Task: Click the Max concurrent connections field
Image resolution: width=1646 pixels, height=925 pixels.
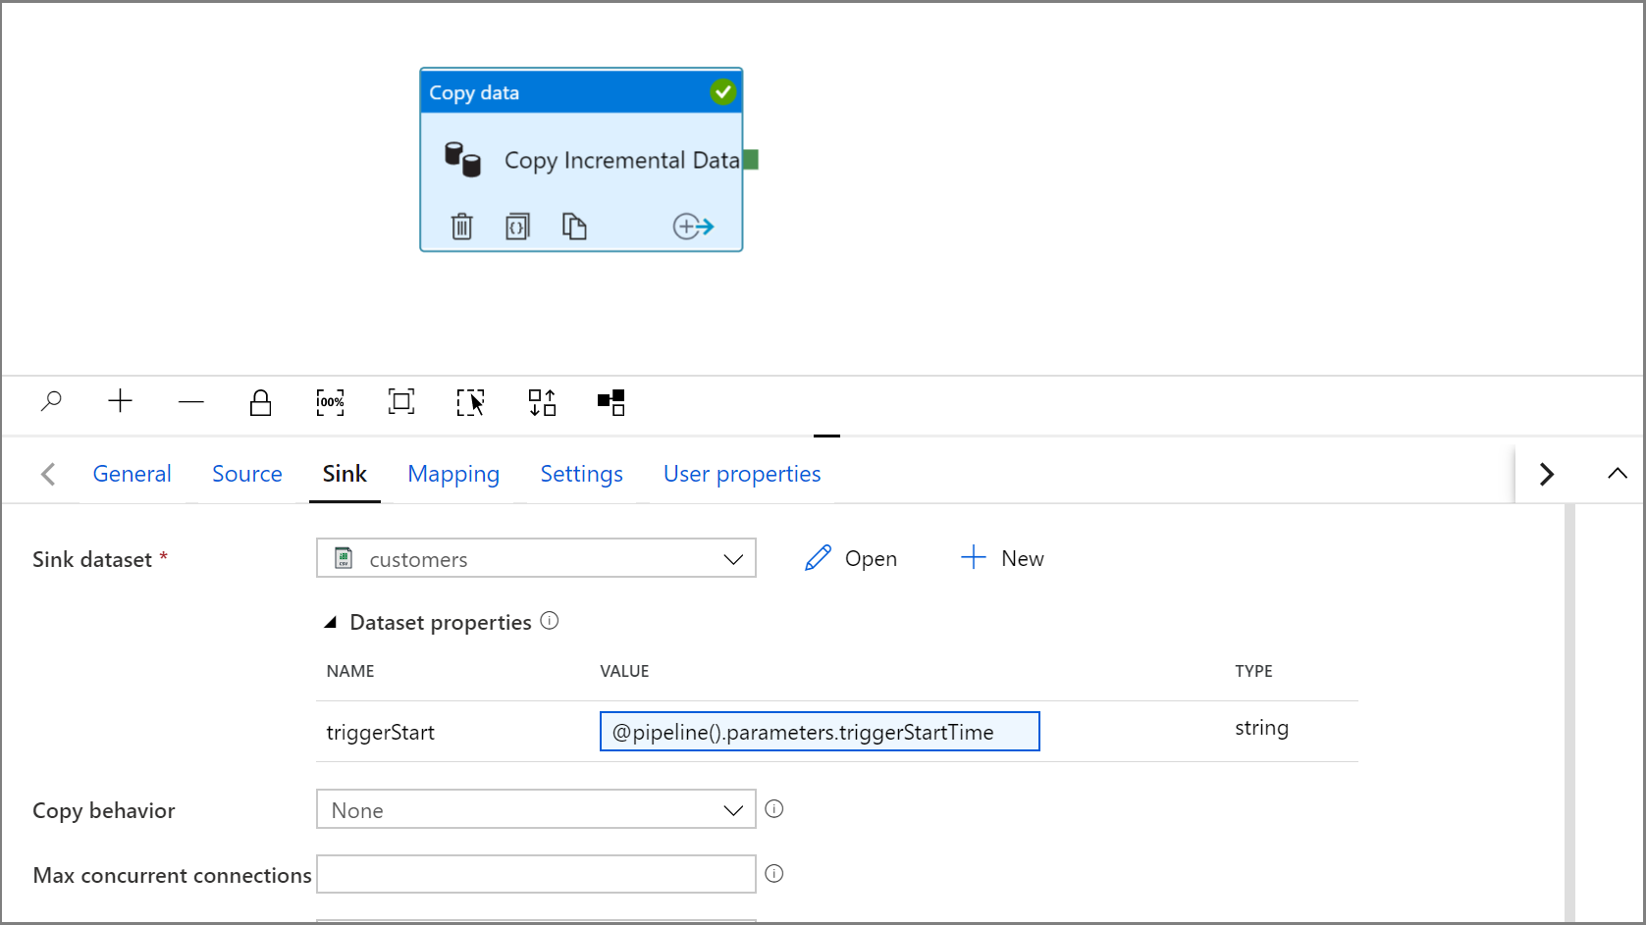Action: pyautogui.click(x=536, y=874)
